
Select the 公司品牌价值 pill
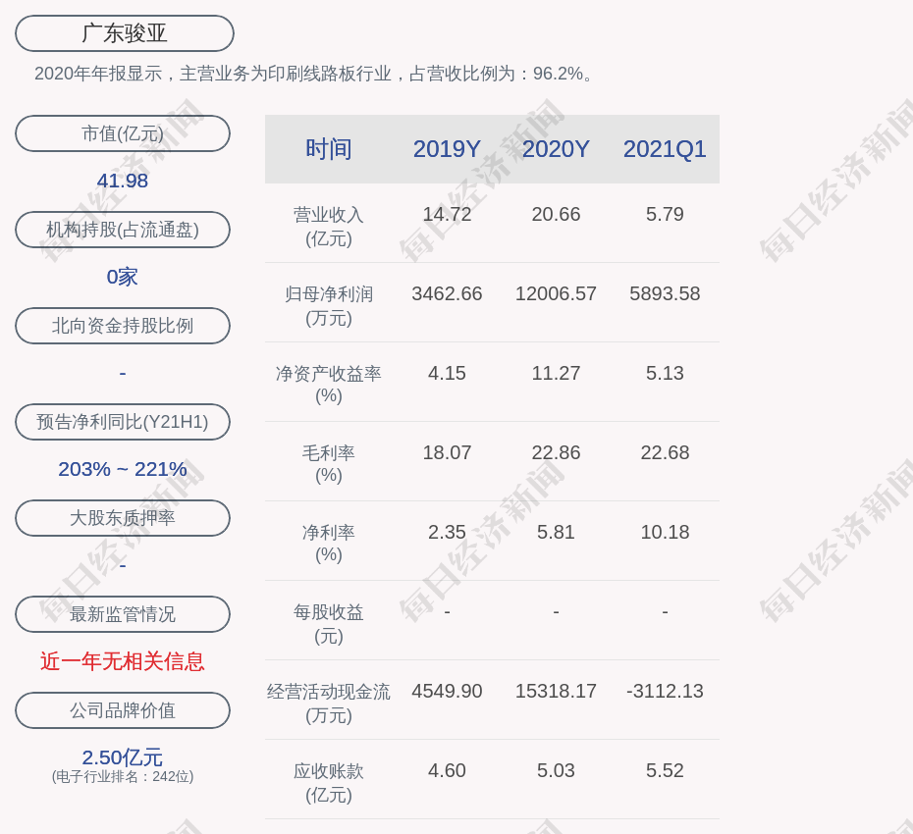(123, 710)
